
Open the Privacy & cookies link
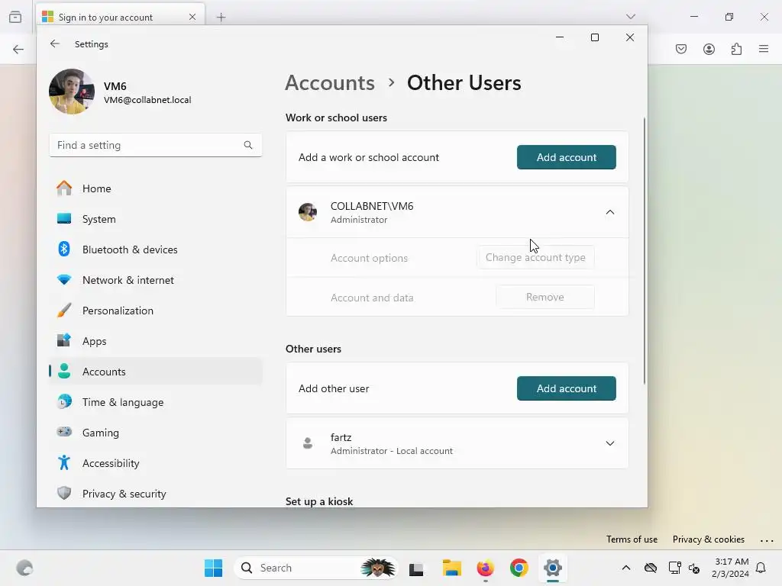(x=708, y=539)
